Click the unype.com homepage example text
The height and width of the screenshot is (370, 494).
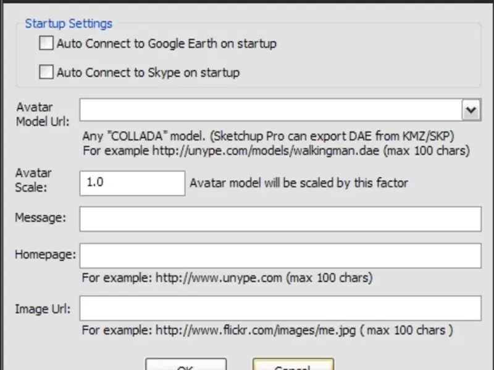point(227,277)
